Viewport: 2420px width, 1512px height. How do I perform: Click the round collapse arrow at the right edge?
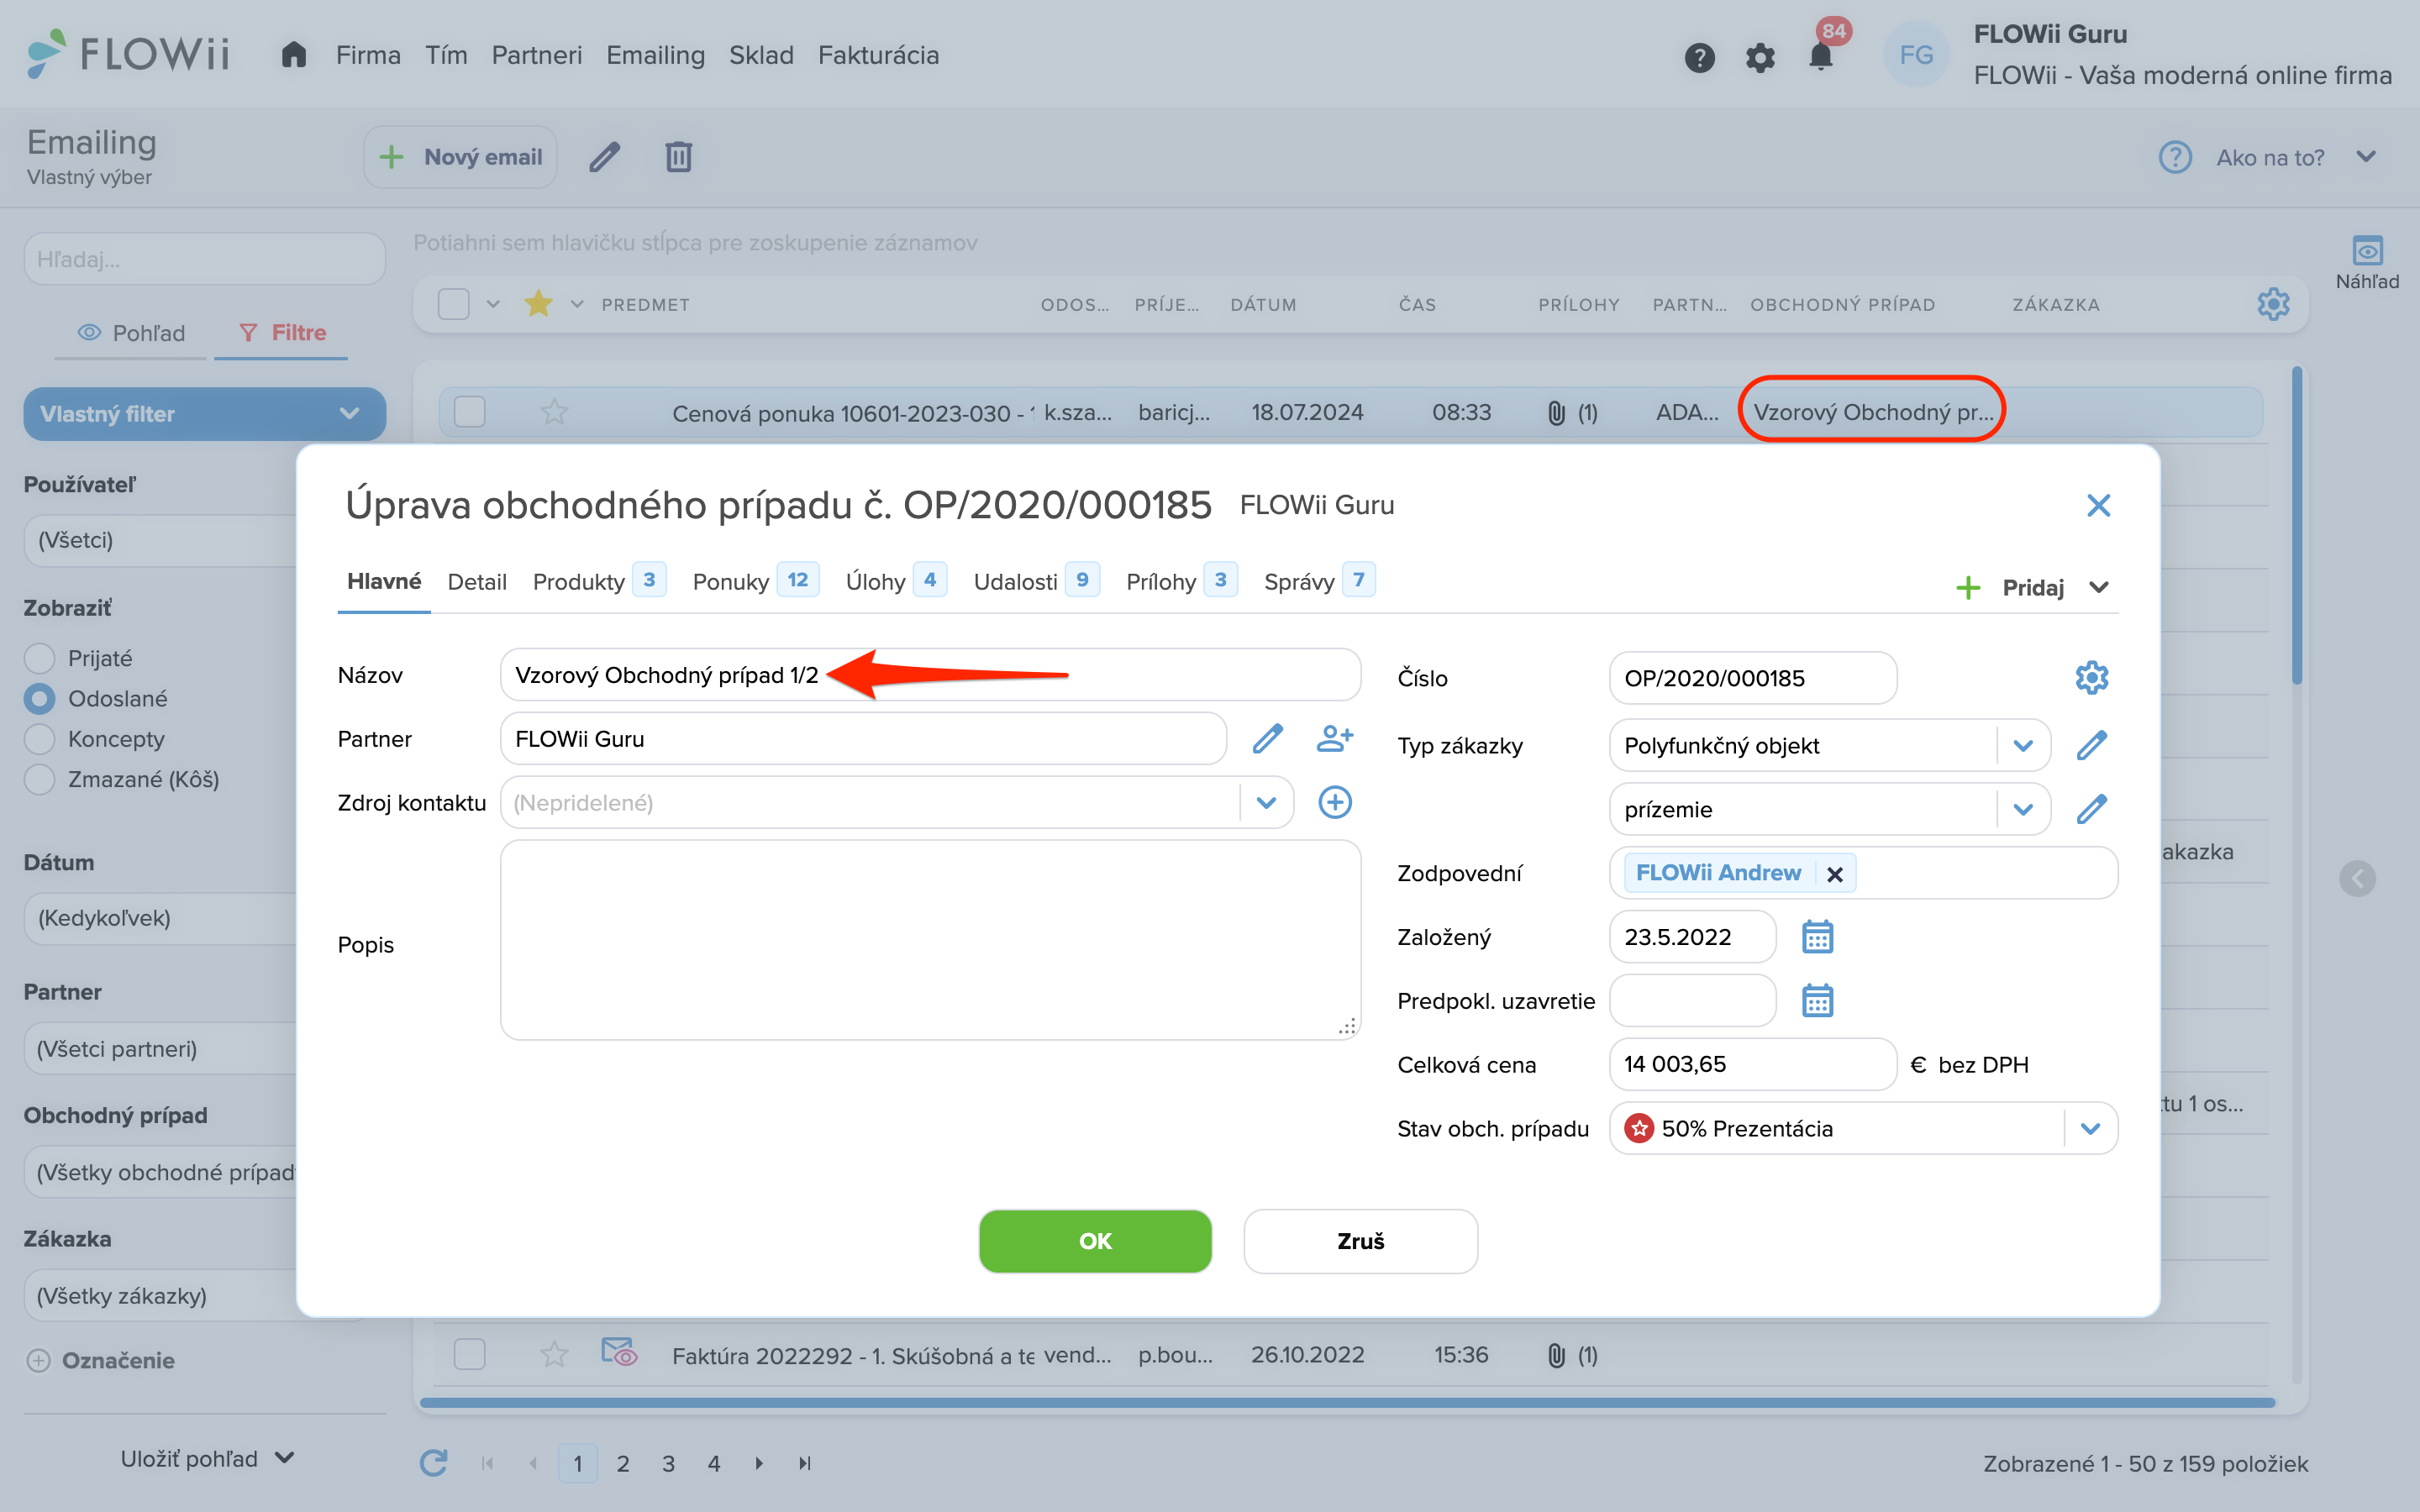click(x=2357, y=878)
